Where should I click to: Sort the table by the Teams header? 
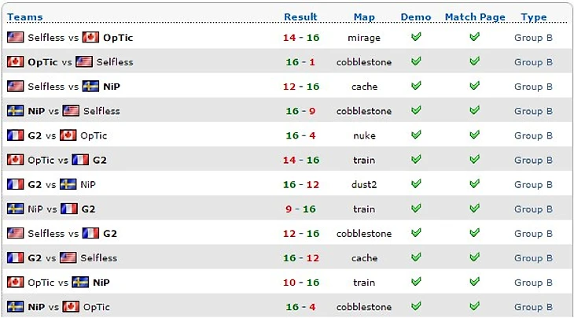(x=25, y=17)
